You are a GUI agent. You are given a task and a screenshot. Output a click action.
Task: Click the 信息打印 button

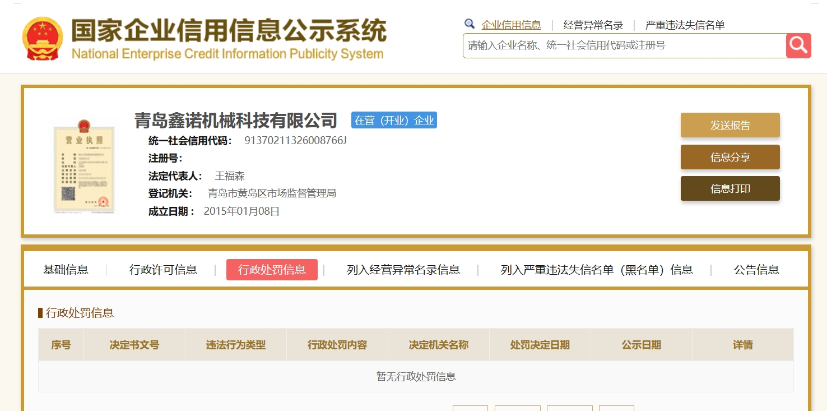coord(730,188)
